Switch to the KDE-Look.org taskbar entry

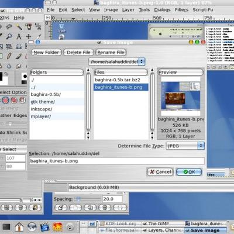click(x=120, y=223)
